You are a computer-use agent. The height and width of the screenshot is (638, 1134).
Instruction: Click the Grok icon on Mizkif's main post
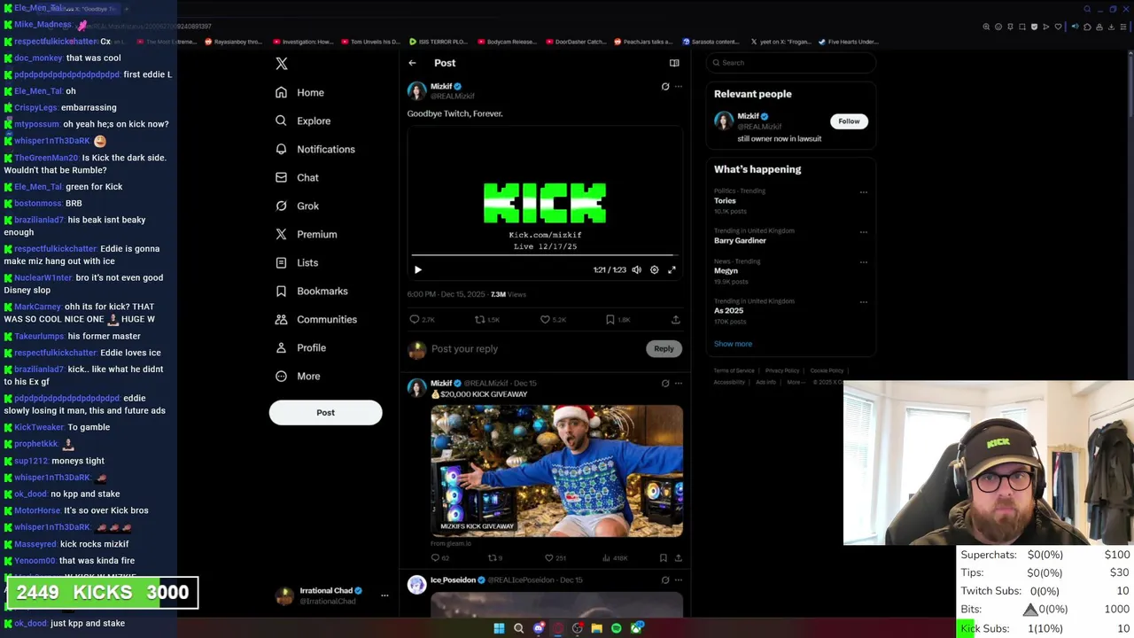665,87
